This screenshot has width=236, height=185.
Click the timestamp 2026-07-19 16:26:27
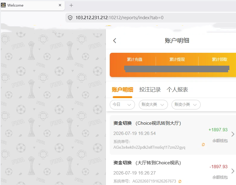coord(134,173)
